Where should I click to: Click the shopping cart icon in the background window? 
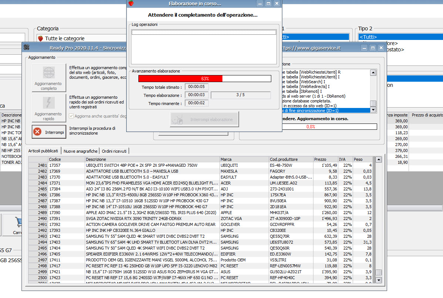pyautogui.click(x=19, y=222)
